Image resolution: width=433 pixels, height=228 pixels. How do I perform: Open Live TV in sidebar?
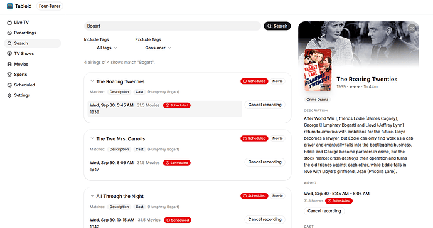click(32, 23)
